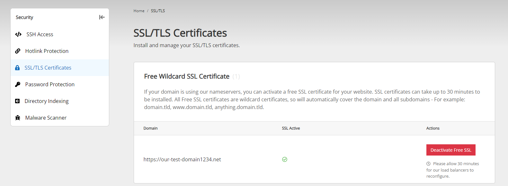Click the Hotlink Protection chain icon
The width and height of the screenshot is (508, 186).
[x=18, y=51]
